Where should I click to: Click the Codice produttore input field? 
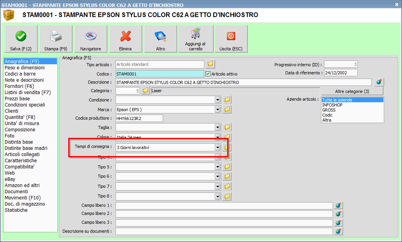point(139,118)
